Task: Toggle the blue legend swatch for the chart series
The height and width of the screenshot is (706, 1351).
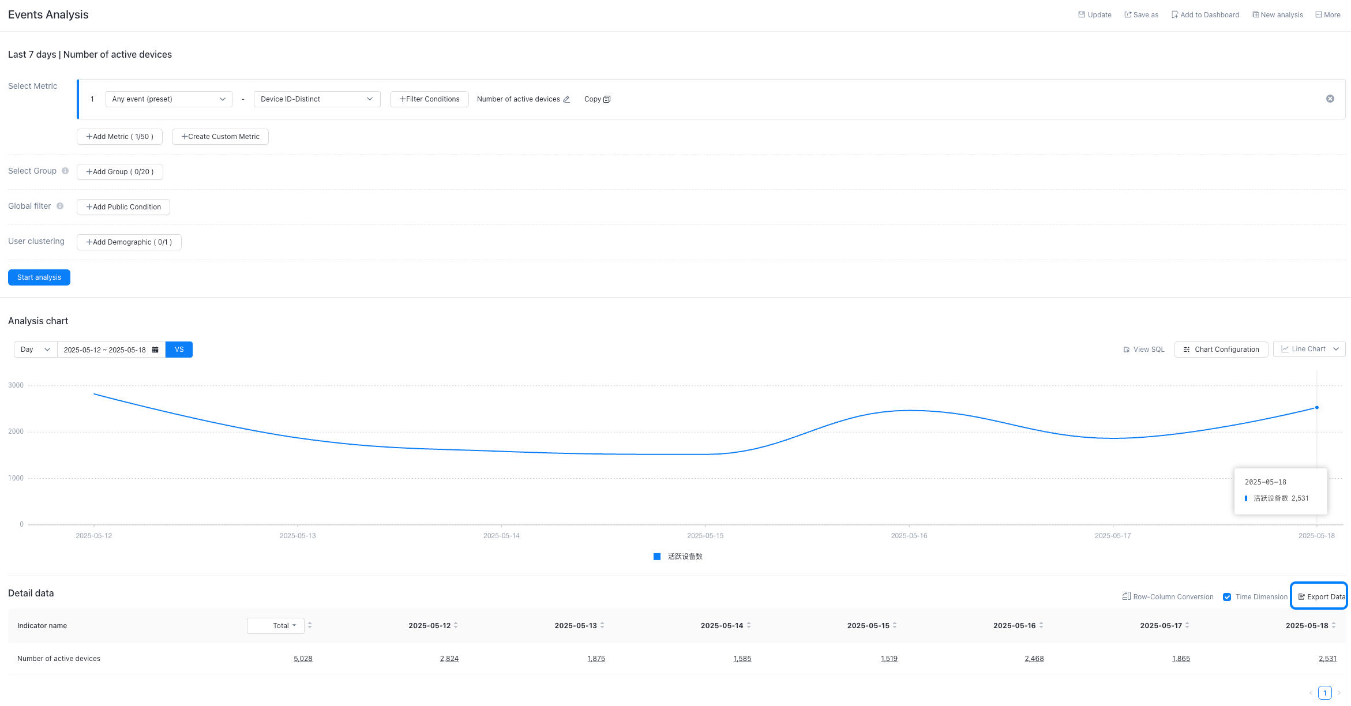Action: point(656,557)
